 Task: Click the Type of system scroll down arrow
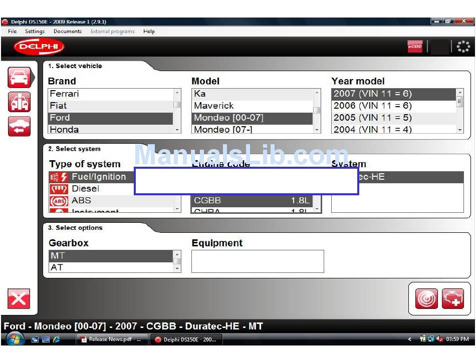click(x=177, y=209)
